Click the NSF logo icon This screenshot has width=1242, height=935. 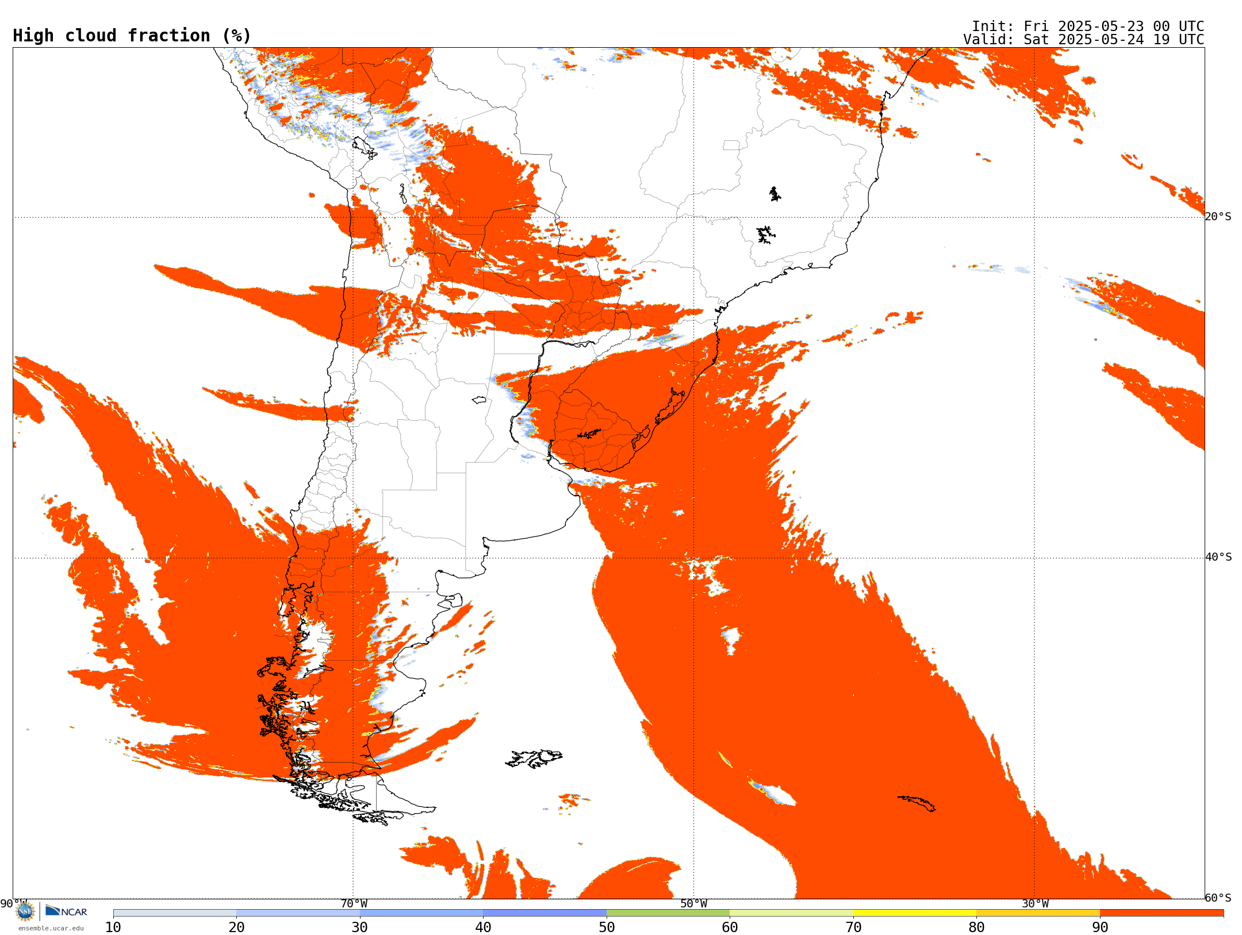tap(25, 911)
